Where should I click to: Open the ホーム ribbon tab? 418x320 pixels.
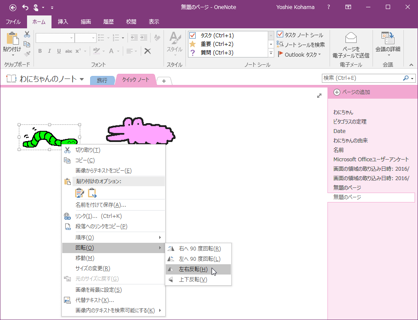click(39, 22)
